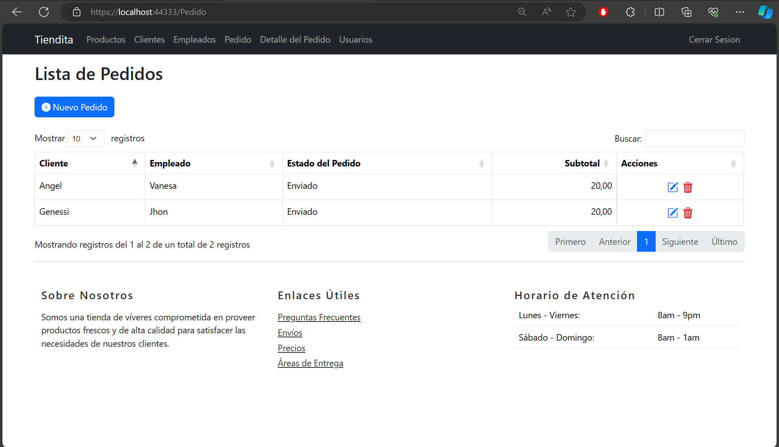The height and width of the screenshot is (447, 779).
Task: Open browser settings and more menu
Action: tap(740, 12)
